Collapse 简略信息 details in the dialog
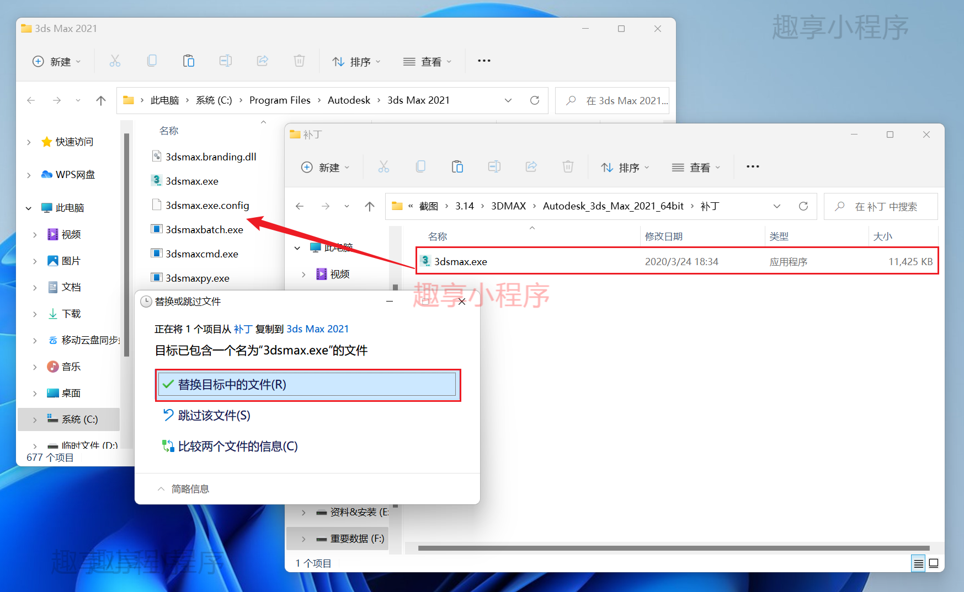Image resolution: width=964 pixels, height=592 pixels. [x=184, y=489]
